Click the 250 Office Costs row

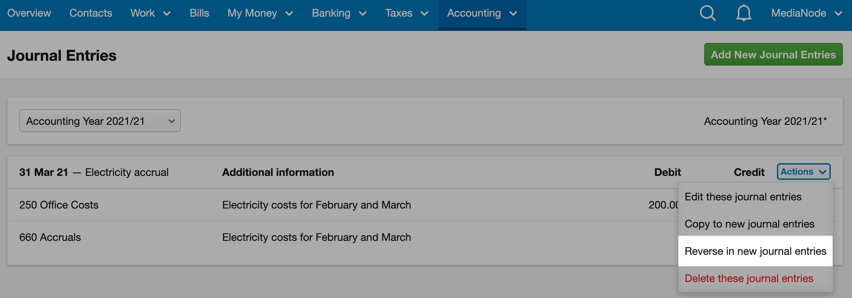[343, 205]
